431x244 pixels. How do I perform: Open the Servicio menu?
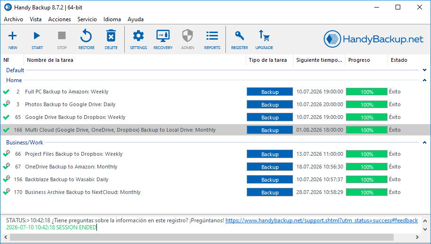[87, 19]
